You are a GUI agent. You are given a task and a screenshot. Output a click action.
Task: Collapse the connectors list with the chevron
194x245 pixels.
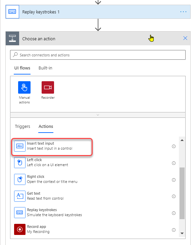pos(98,115)
